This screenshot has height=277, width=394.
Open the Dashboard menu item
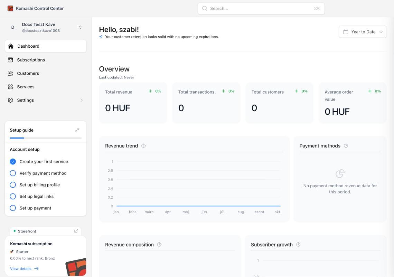[46, 46]
